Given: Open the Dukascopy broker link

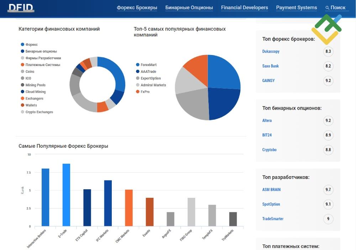Looking at the screenshot, I should point(271,51).
